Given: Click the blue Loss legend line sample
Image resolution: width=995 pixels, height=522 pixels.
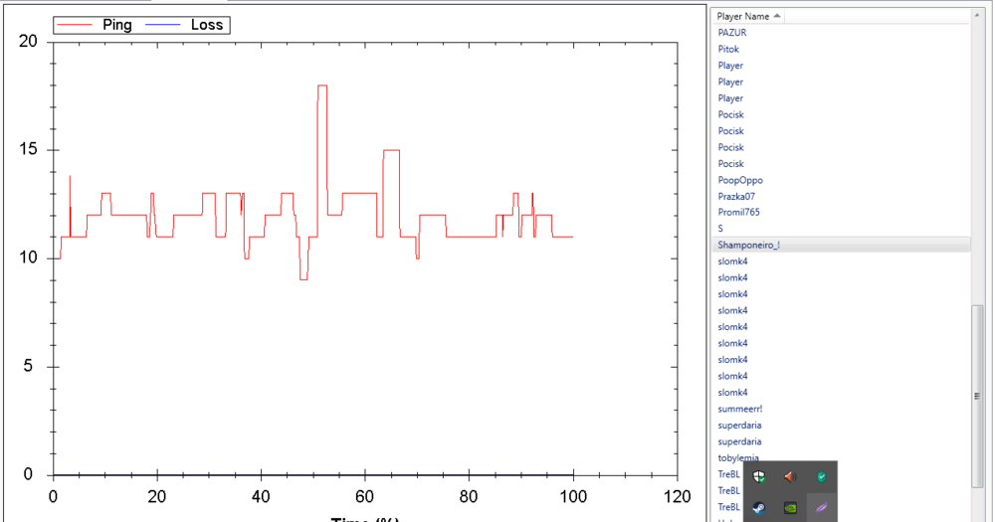Looking at the screenshot, I should [x=164, y=26].
